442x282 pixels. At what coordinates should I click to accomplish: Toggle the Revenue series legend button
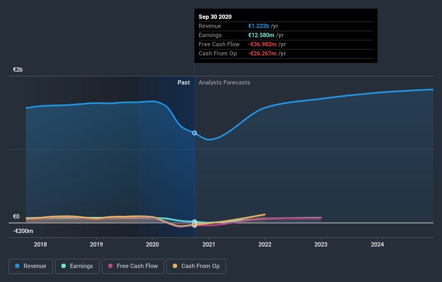pos(31,266)
